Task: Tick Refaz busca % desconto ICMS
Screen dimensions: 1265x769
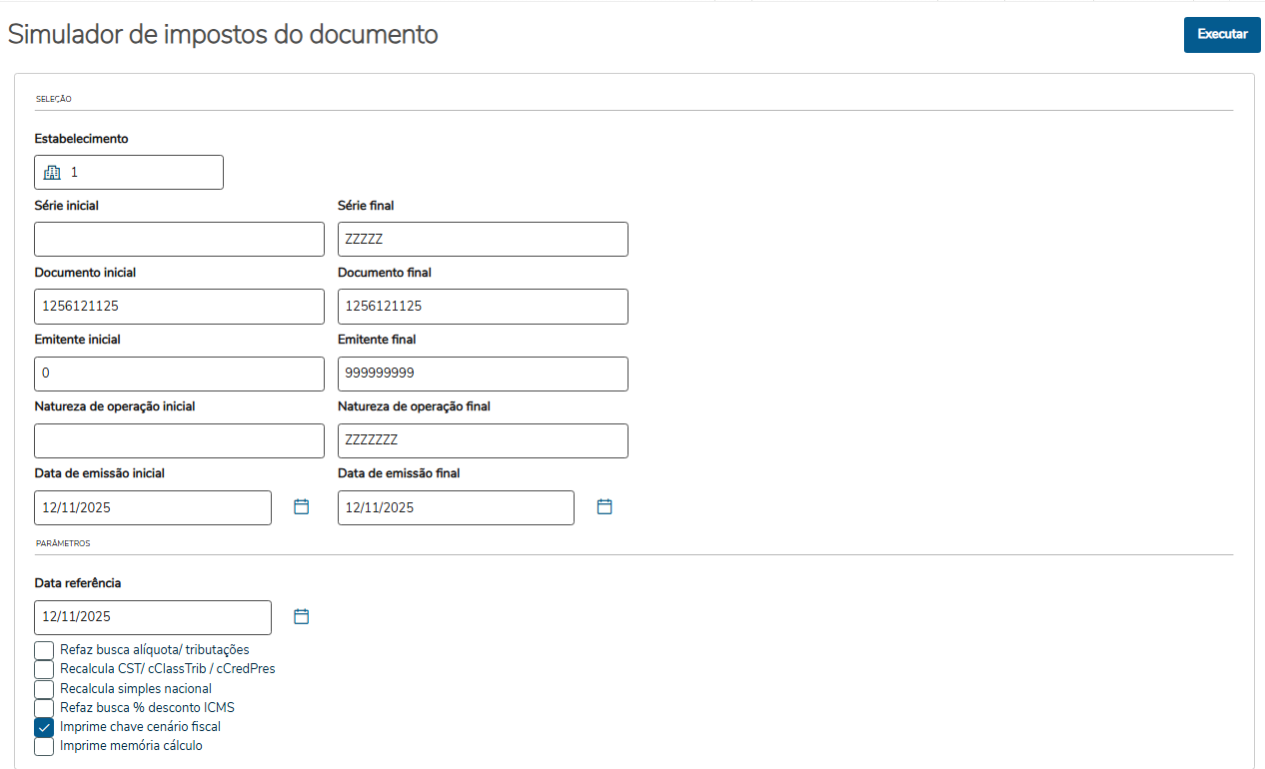Action: click(x=44, y=708)
